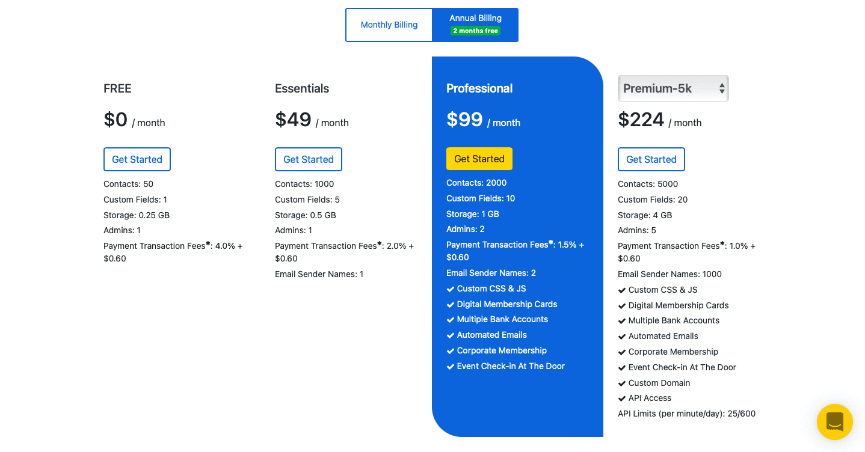The image size is (865, 452).
Task: Click Get Started on the Essentials plan
Action: pos(308,159)
